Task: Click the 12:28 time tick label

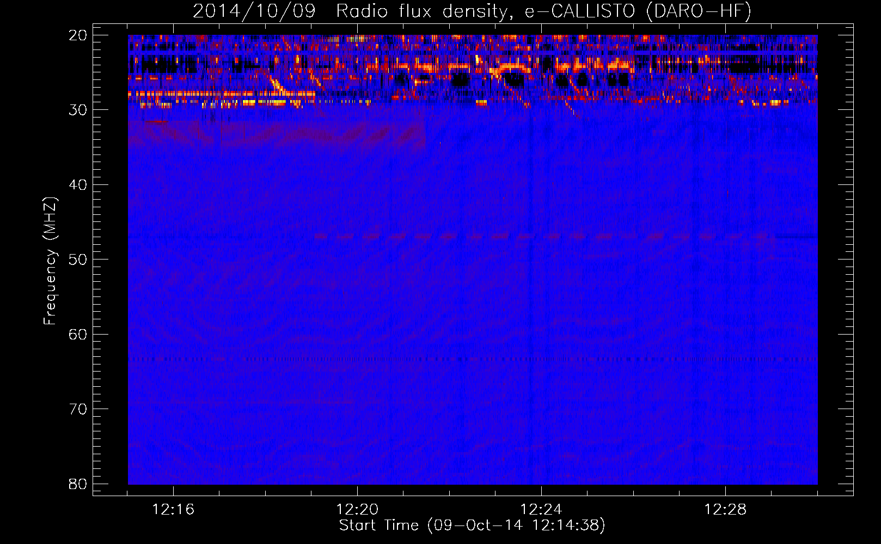Action: (725, 510)
